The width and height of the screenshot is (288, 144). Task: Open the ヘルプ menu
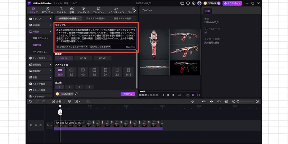pos(74,3)
